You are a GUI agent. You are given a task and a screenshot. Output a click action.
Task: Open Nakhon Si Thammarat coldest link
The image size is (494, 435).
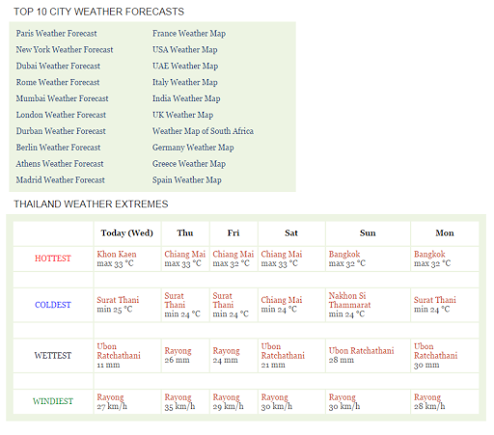pos(349,300)
